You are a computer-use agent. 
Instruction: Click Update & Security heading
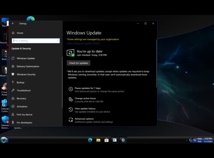(x=21, y=49)
